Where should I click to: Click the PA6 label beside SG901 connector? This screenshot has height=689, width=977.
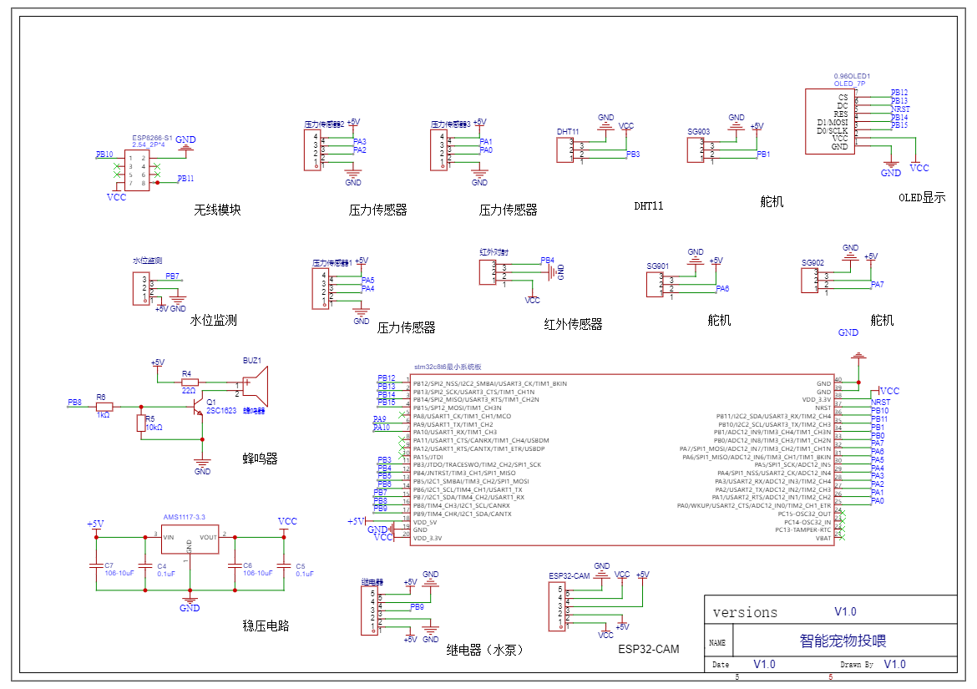point(722,288)
